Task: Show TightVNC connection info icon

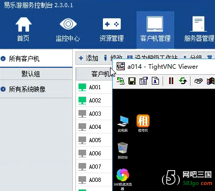Action: [155, 81]
